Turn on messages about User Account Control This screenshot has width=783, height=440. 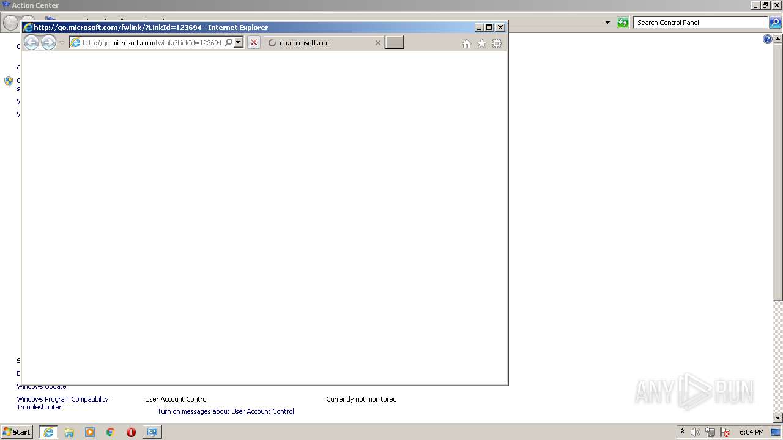click(226, 411)
